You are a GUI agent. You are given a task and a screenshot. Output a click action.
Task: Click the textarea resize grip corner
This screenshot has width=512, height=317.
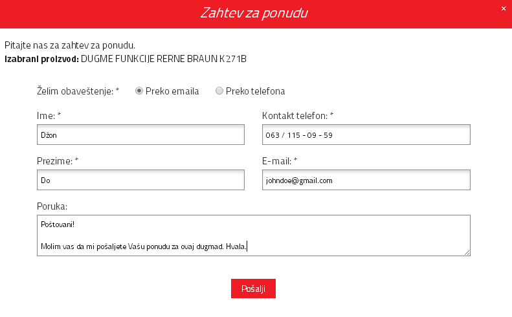coord(467,252)
